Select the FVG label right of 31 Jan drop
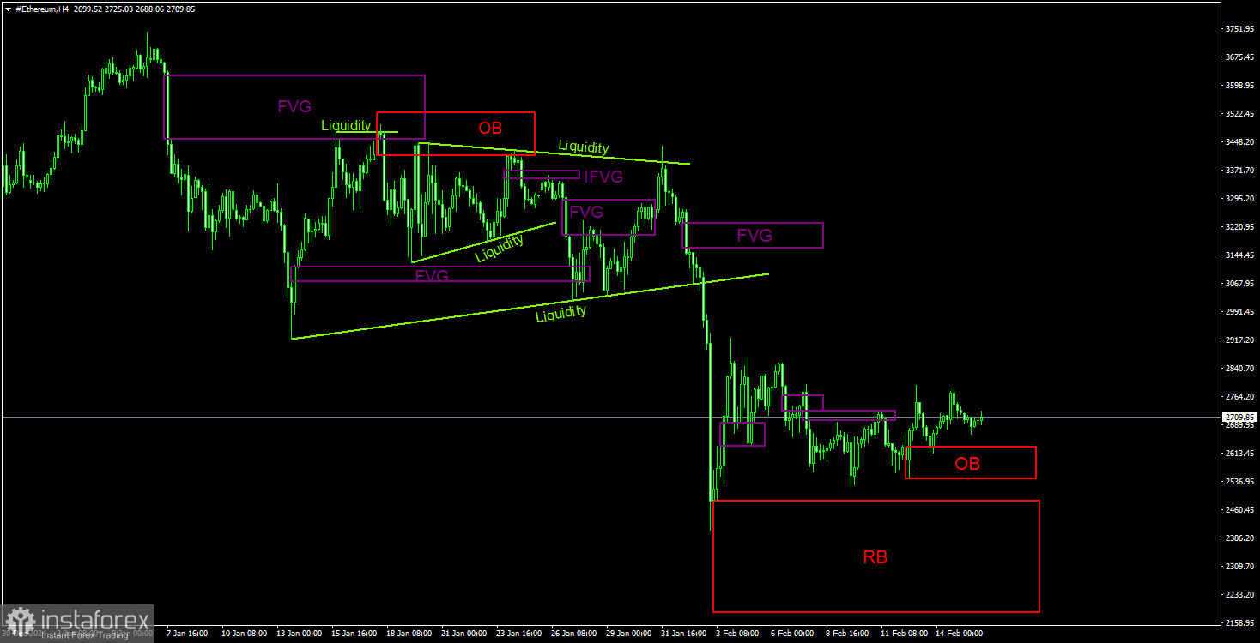The height and width of the screenshot is (643, 1260). point(754,235)
